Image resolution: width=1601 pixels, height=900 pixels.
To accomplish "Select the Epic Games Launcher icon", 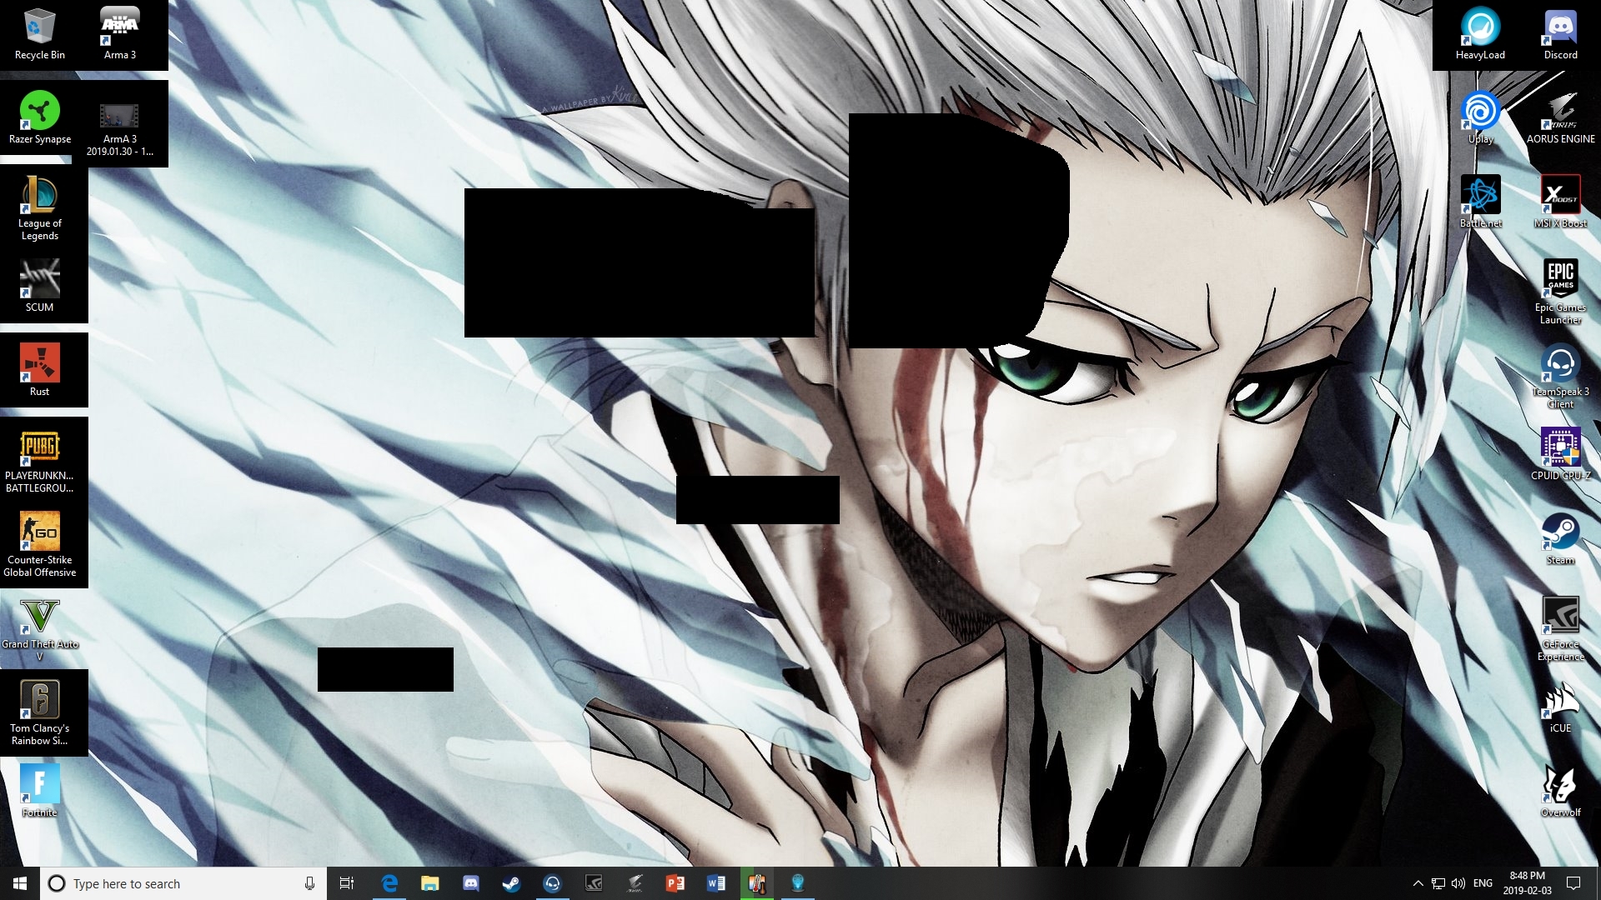I will [1560, 287].
